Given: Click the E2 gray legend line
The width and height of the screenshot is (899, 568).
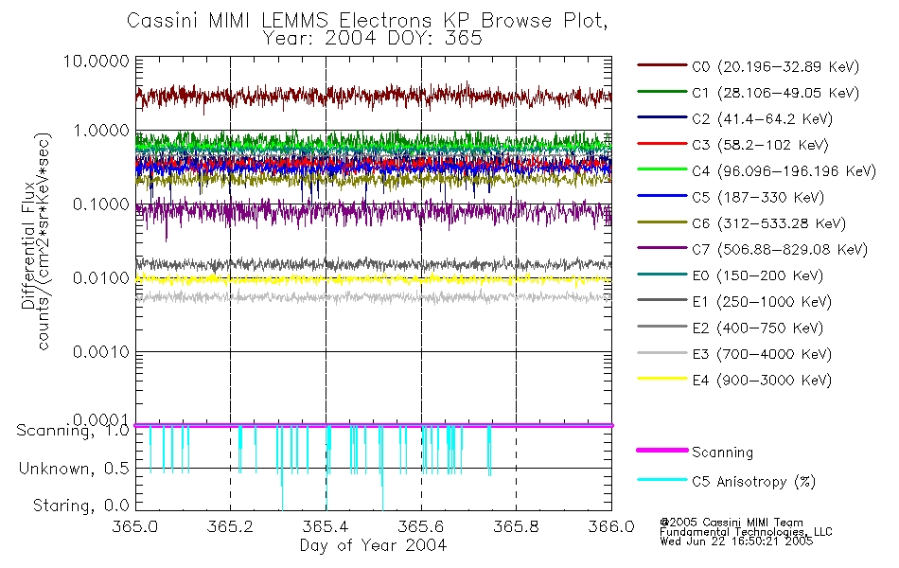Looking at the screenshot, I should pyautogui.click(x=661, y=327).
